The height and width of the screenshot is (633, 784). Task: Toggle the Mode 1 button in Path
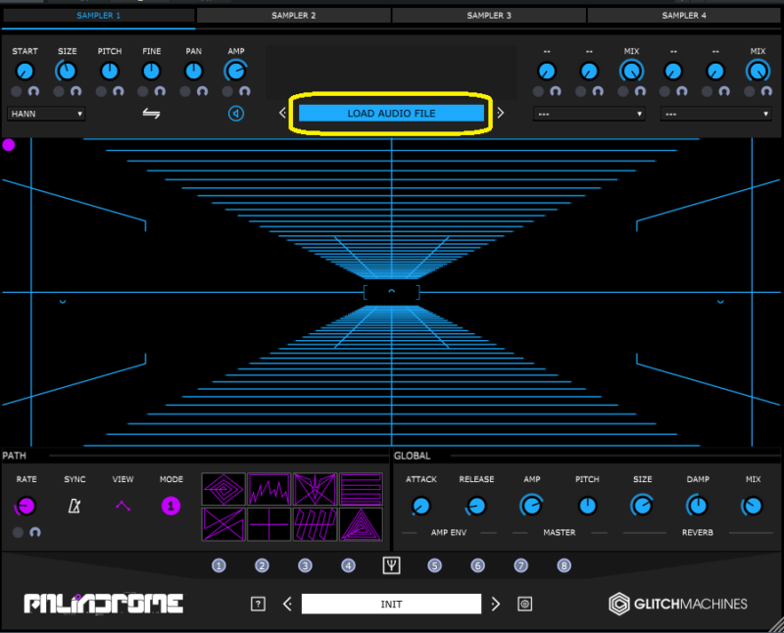click(171, 507)
